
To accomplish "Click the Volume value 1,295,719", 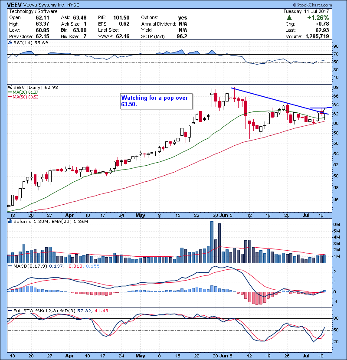I will coord(317,36).
